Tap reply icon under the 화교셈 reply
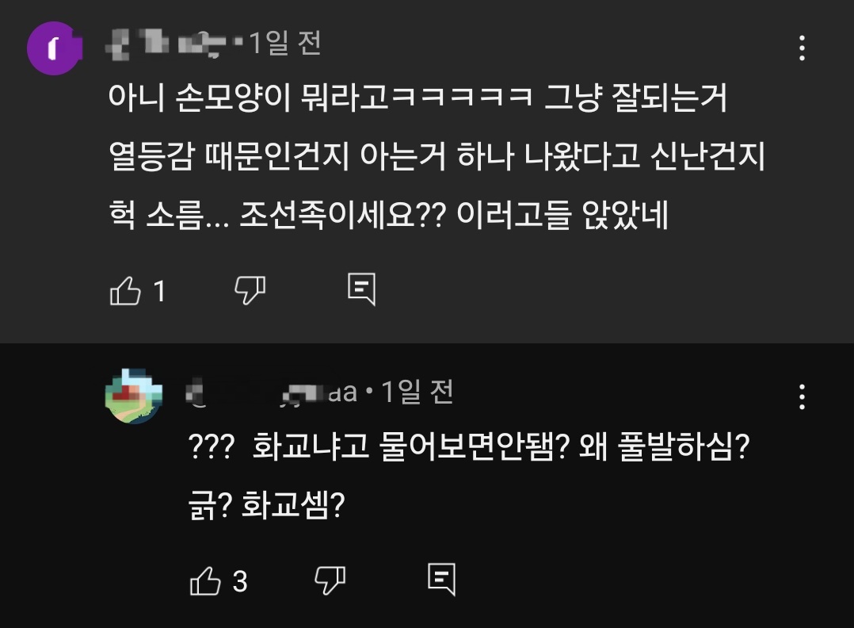This screenshot has width=854, height=628. [442, 580]
